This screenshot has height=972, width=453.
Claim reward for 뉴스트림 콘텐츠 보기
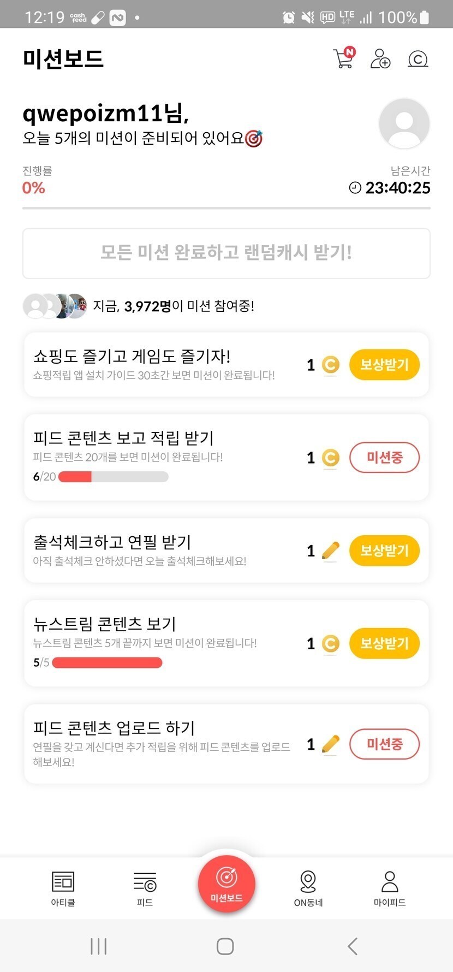[384, 643]
